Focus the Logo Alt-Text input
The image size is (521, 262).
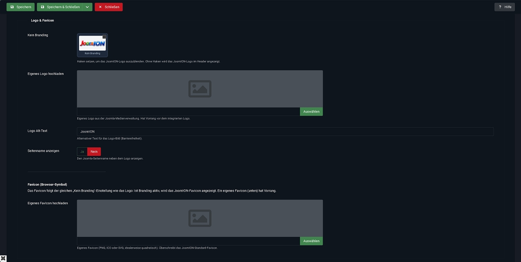(x=285, y=132)
